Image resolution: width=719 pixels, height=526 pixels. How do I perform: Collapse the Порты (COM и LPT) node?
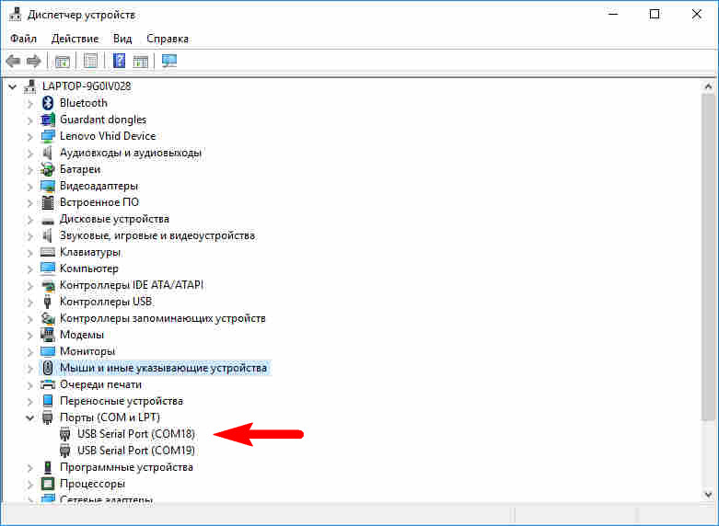(29, 417)
